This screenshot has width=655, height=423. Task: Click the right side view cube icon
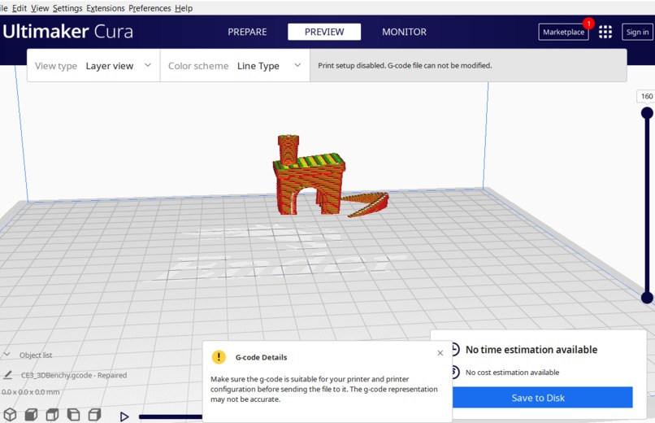(x=95, y=415)
